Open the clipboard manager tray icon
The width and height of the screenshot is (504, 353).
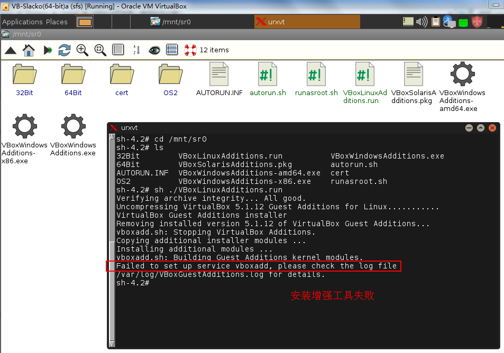[436, 22]
